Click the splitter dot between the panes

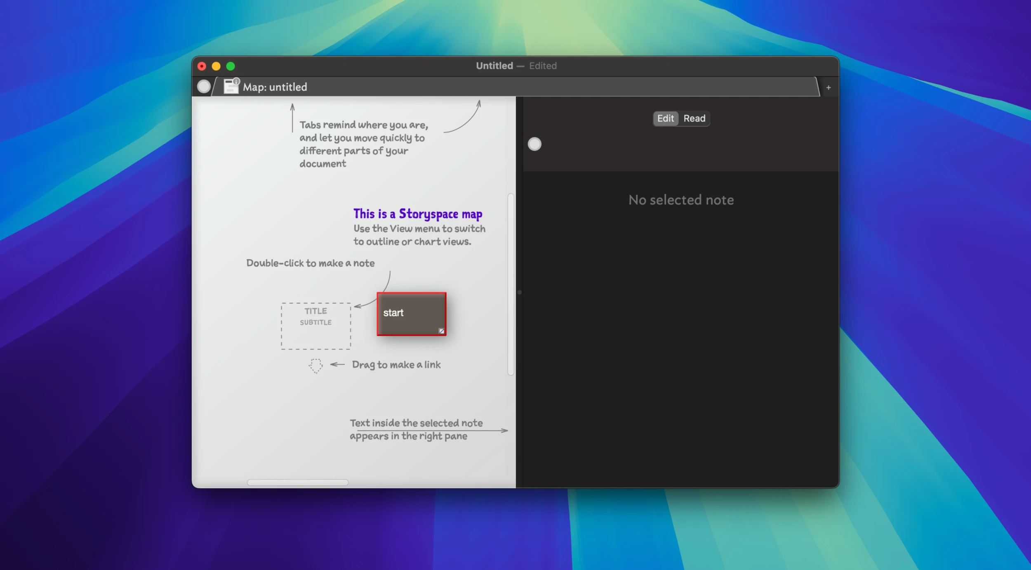(520, 292)
